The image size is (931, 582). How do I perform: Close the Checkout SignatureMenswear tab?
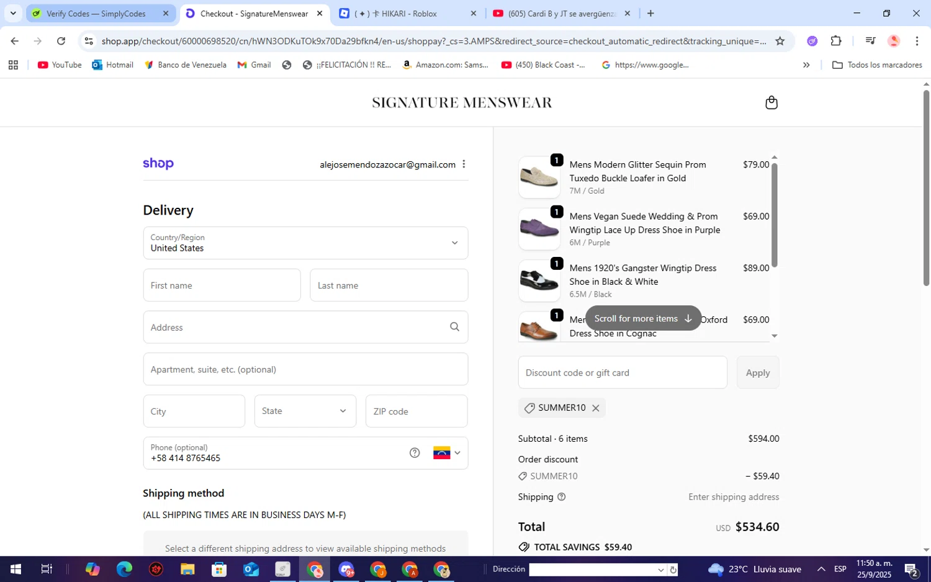click(x=319, y=13)
